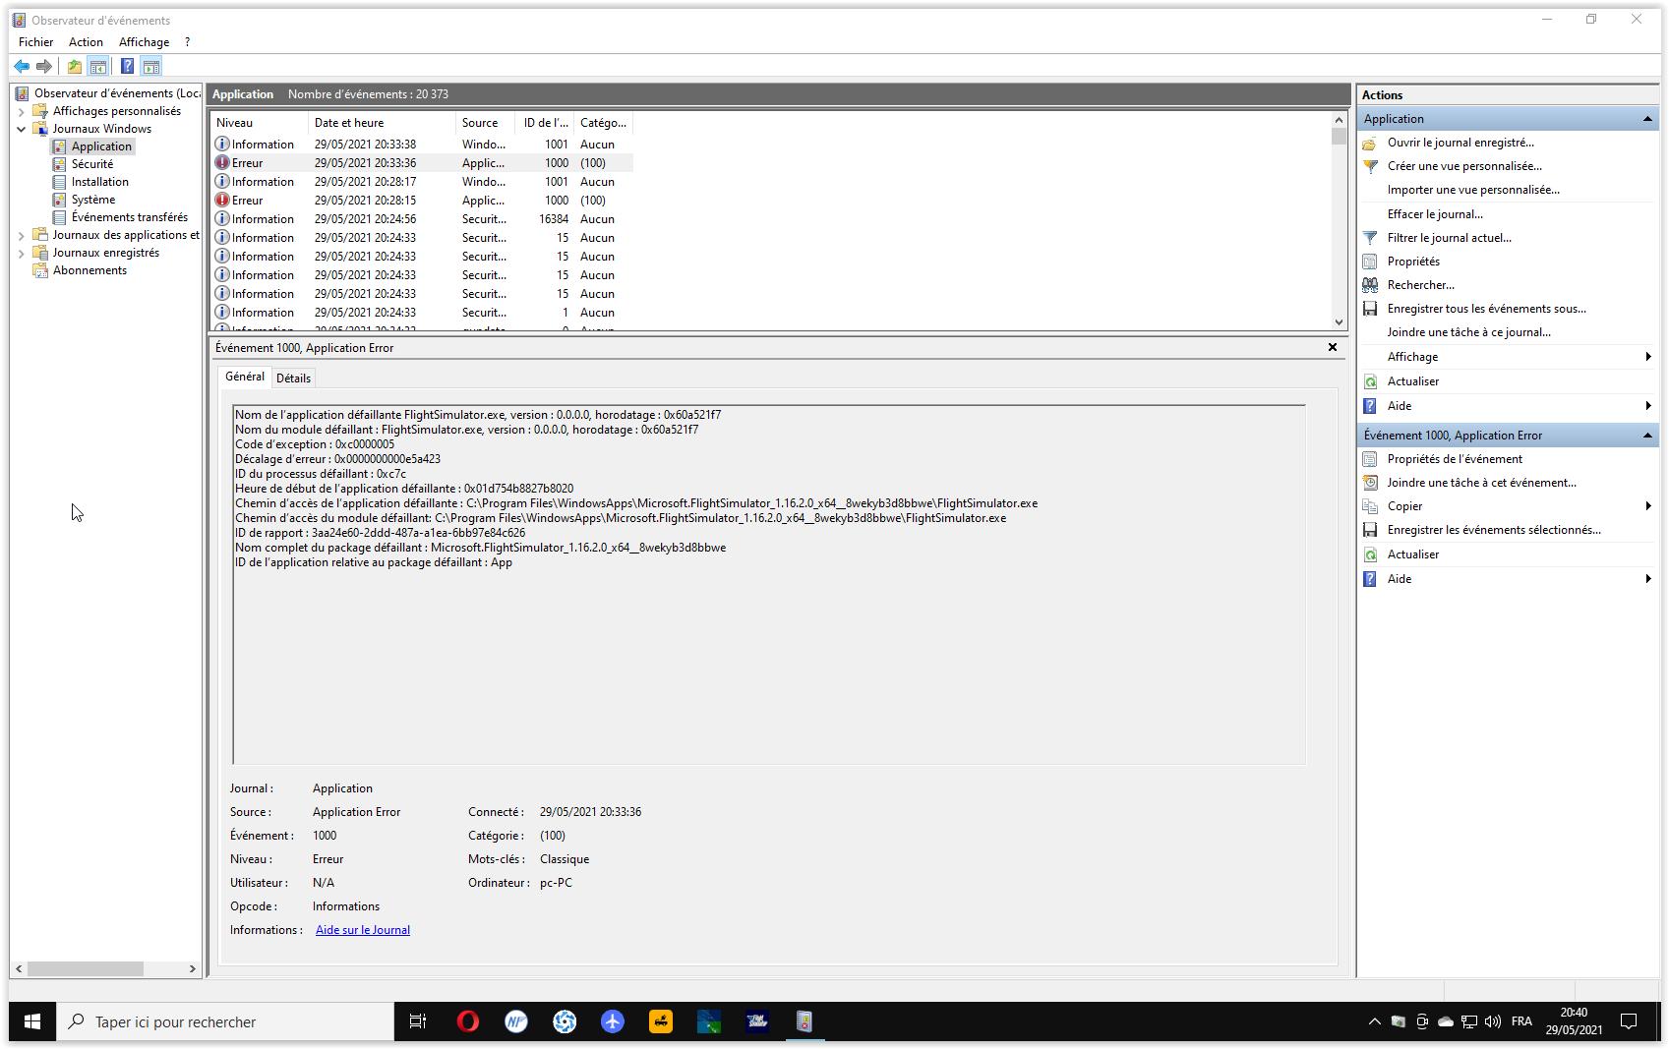Expand Journaux des applications et services node
This screenshot has height=1049, width=1669.
pyautogui.click(x=22, y=236)
